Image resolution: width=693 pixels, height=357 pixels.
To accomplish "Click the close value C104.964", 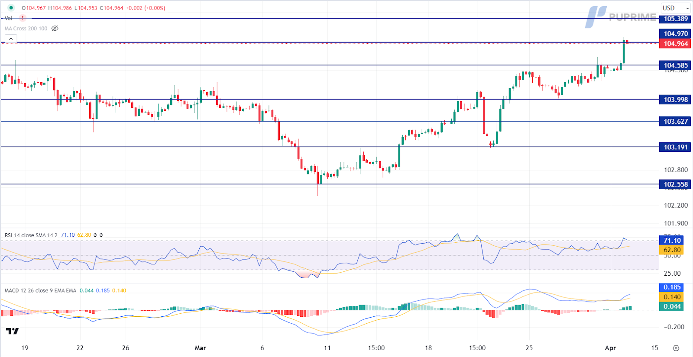I will point(111,8).
